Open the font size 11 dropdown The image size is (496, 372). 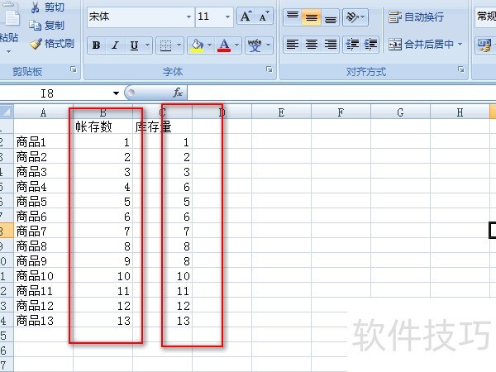(x=227, y=17)
